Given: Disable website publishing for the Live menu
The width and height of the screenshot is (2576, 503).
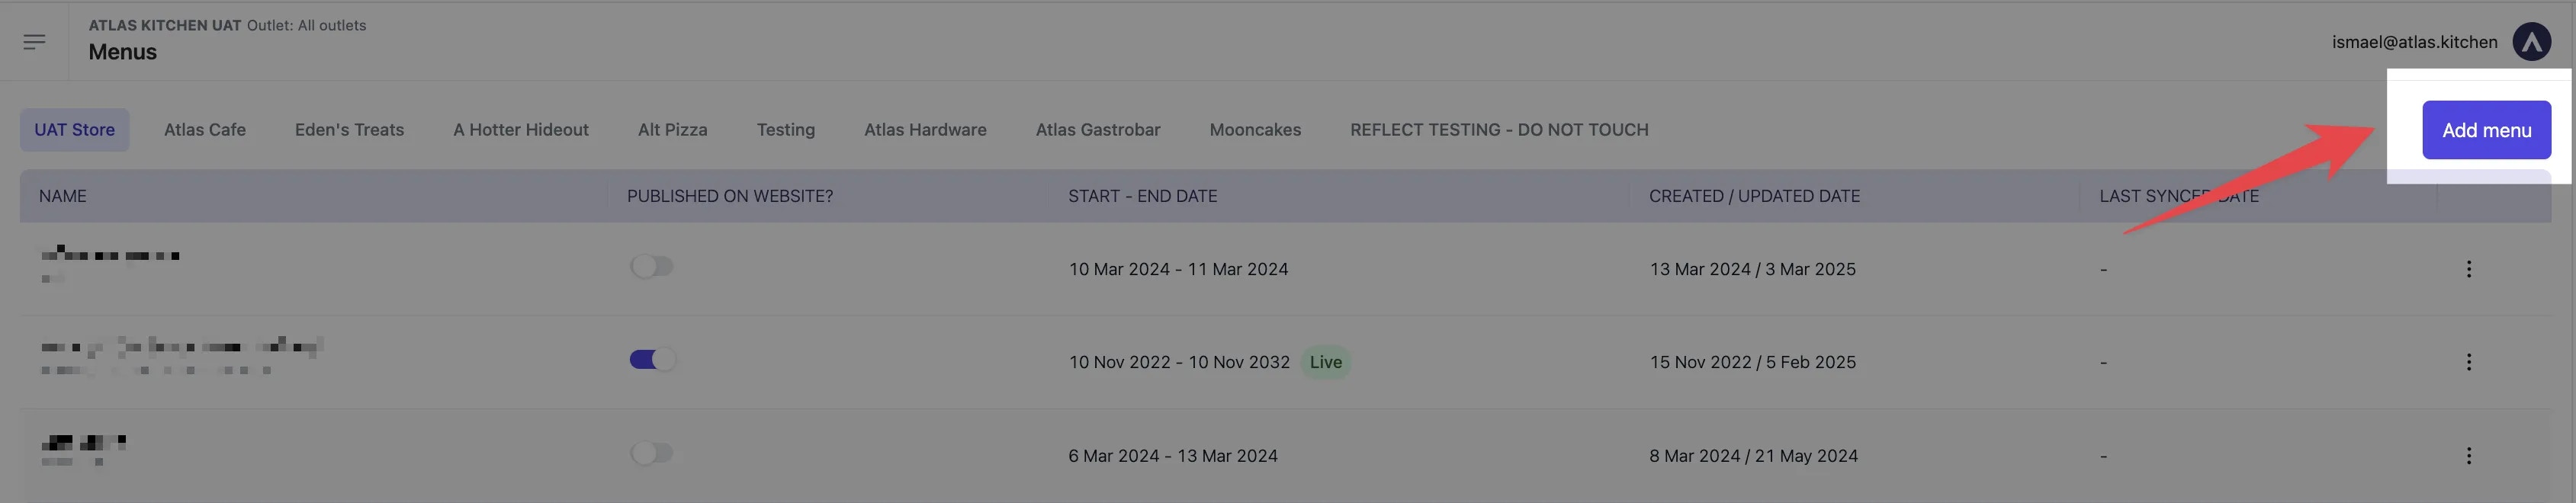Looking at the screenshot, I should [x=652, y=357].
